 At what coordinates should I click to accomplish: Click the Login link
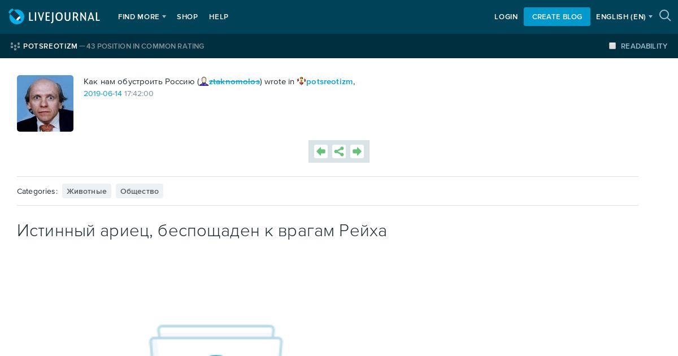(x=506, y=17)
